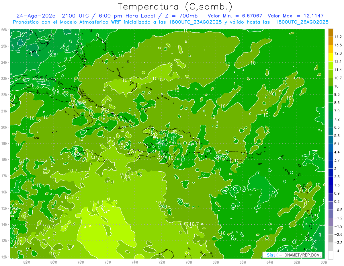Click the "26N" latitude axis label
344x266 pixels.
tap(4, 30)
